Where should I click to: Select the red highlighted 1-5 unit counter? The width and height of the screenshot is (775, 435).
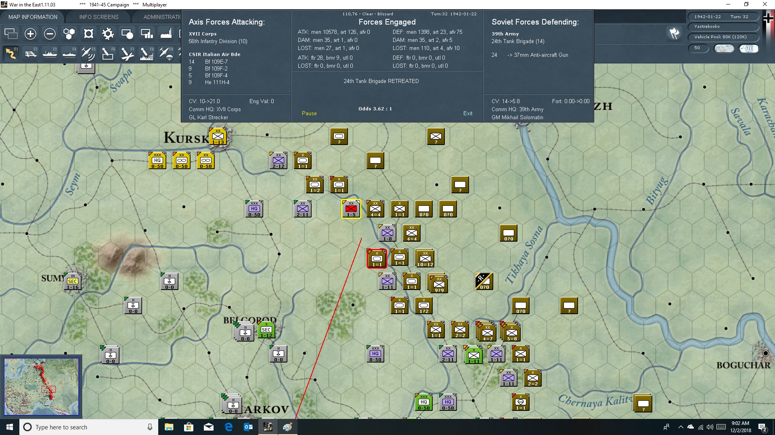click(351, 209)
